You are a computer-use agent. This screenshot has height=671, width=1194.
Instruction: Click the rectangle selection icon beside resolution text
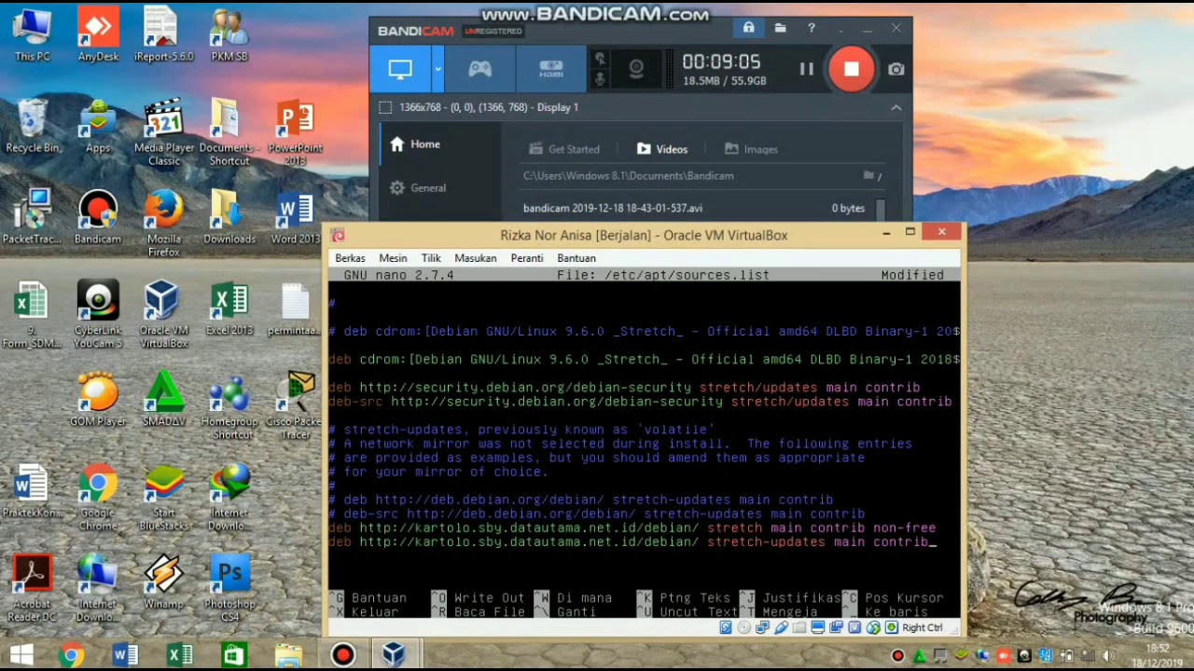click(385, 107)
